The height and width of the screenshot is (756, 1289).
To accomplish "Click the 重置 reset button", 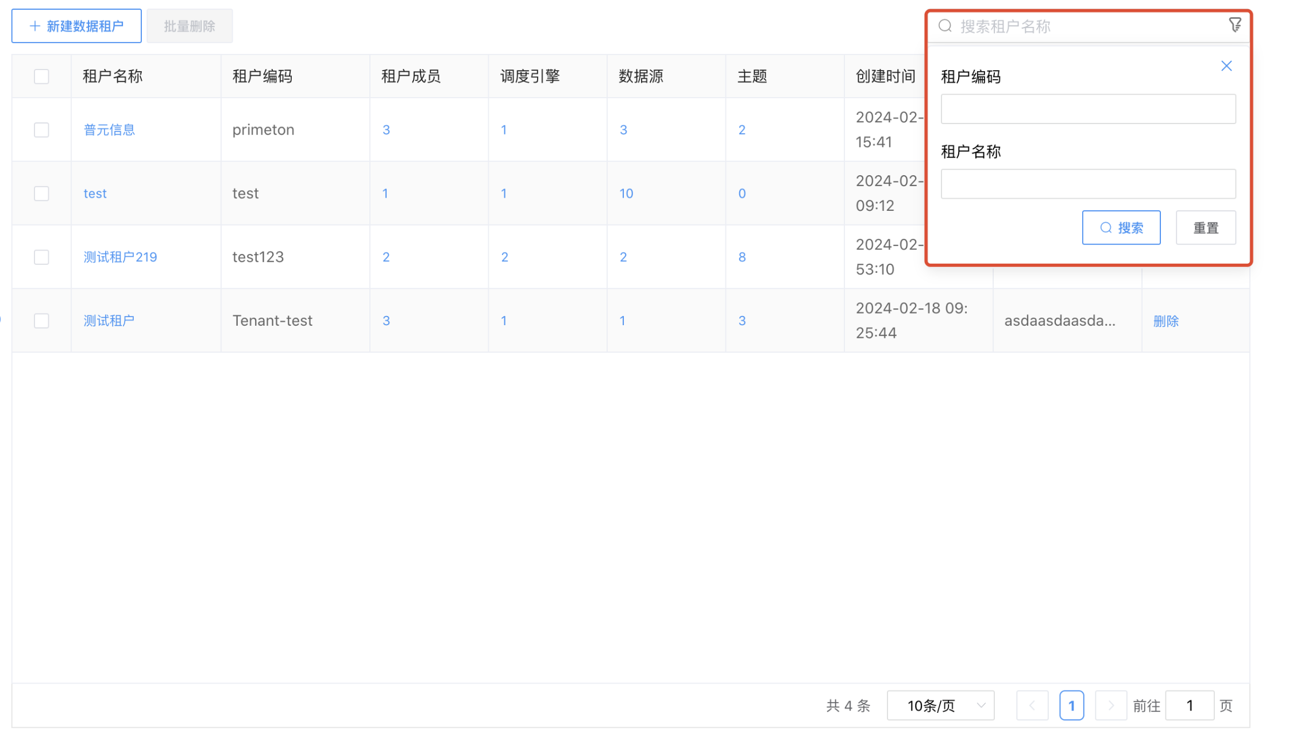I will tap(1206, 227).
